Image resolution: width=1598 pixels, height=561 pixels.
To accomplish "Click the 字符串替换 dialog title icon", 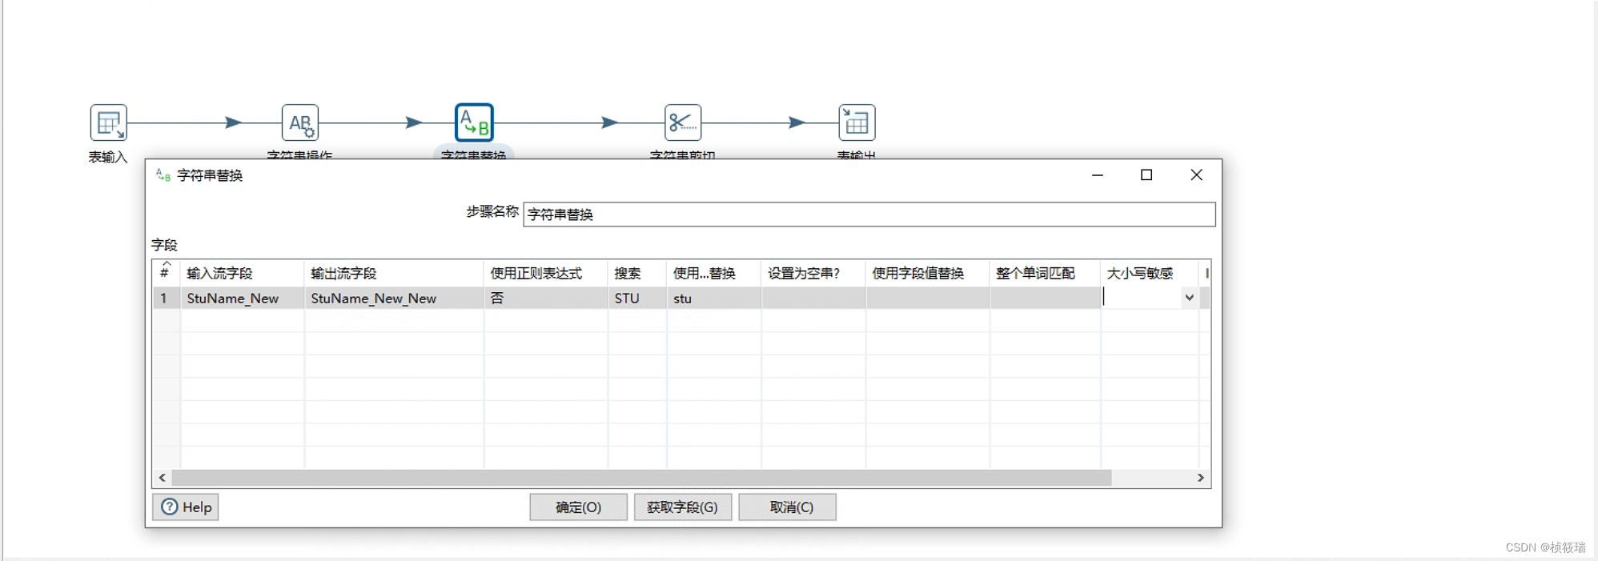I will [163, 174].
